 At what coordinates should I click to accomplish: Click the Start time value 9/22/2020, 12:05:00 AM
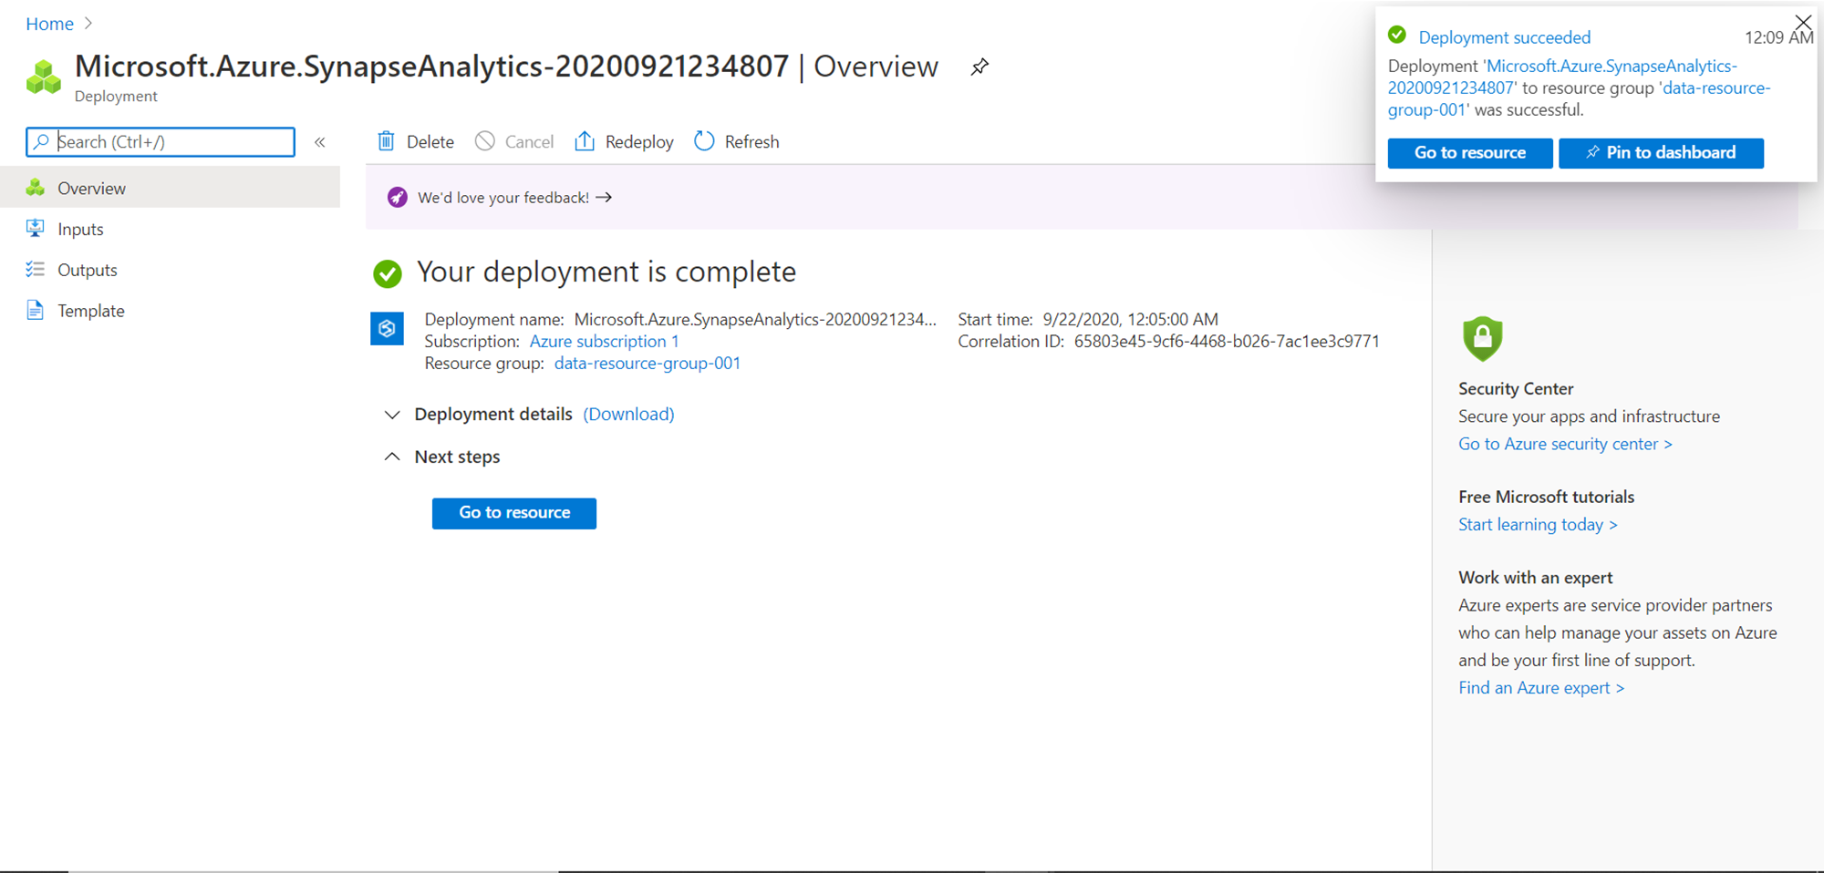[x=1131, y=319]
